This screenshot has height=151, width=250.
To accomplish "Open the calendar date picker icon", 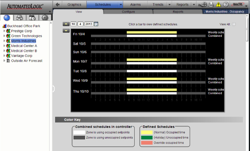I will point(96,24).
